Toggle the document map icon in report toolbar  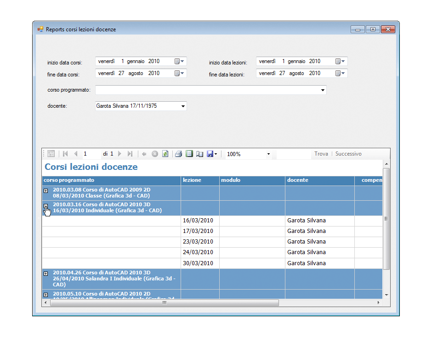tap(51, 154)
